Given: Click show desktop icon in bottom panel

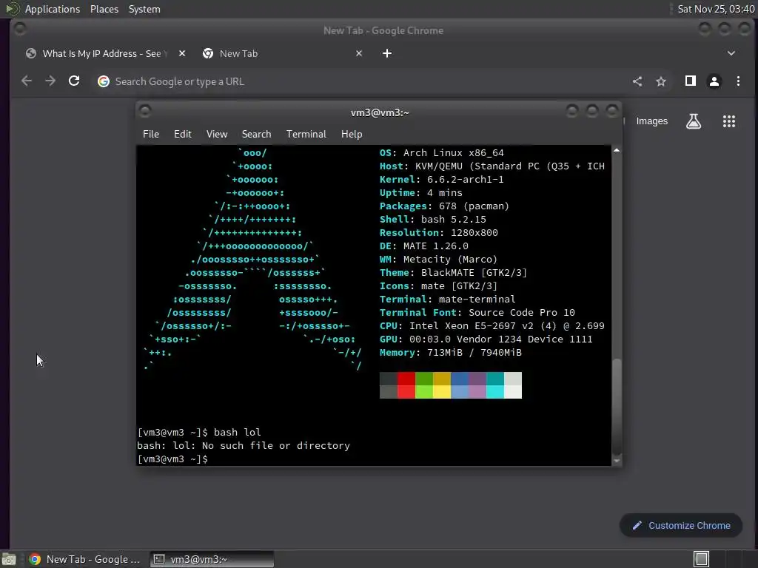Looking at the screenshot, I should pyautogui.click(x=9, y=559).
